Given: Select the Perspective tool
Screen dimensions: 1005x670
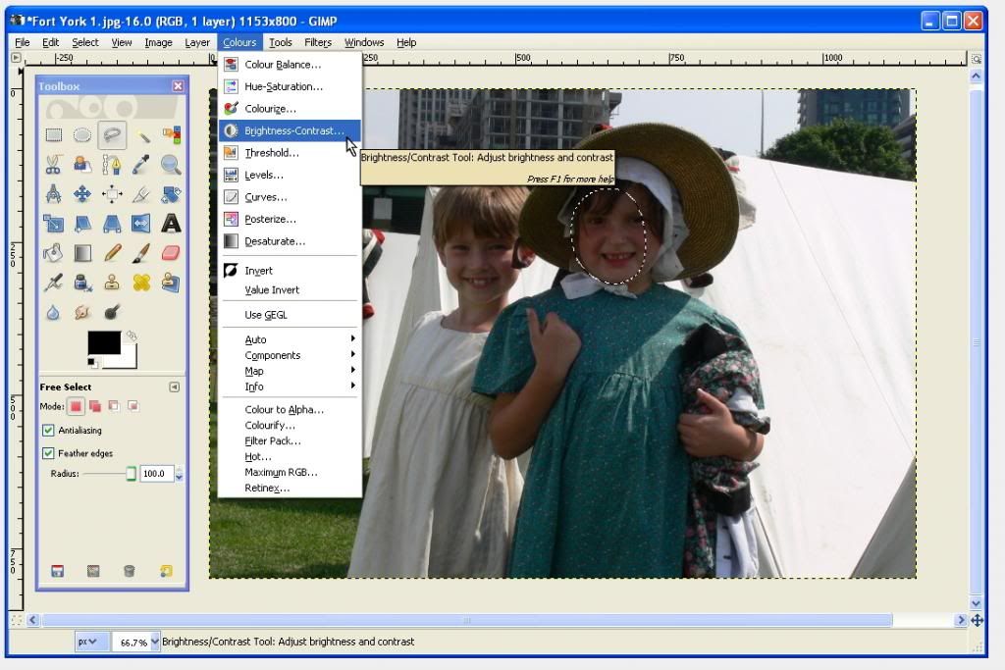Looking at the screenshot, I should click(112, 224).
